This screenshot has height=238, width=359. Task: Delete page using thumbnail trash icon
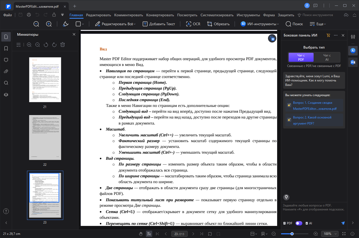tap(63, 45)
